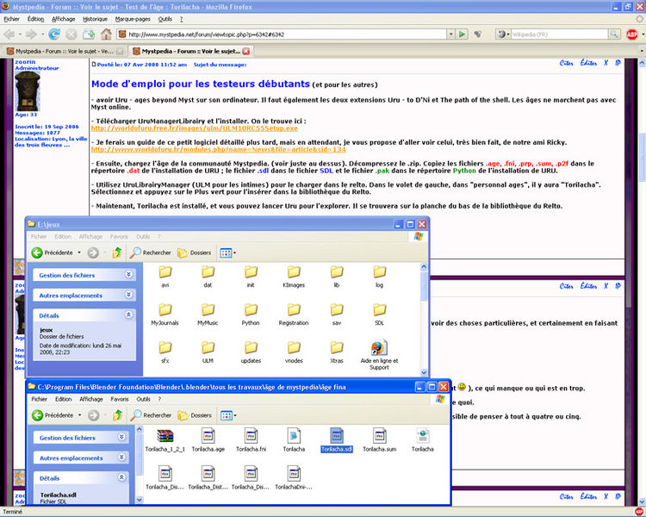This screenshot has width=646, height=517.
Task: Click in the Wikipedia (FR) search field
Action: tap(560, 34)
